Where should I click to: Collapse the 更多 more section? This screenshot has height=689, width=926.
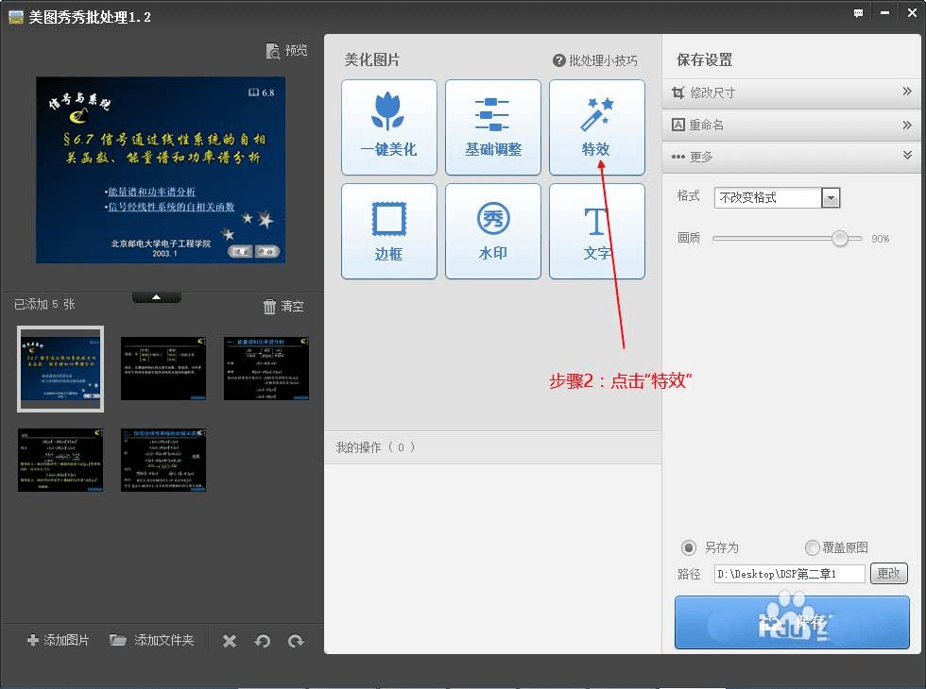[792, 157]
